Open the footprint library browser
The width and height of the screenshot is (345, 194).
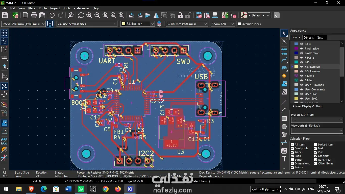point(207,15)
